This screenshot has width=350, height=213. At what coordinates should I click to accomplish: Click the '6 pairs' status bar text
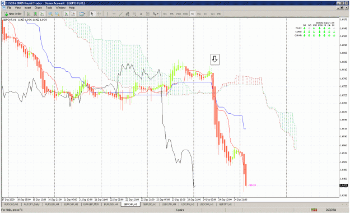[180, 210]
